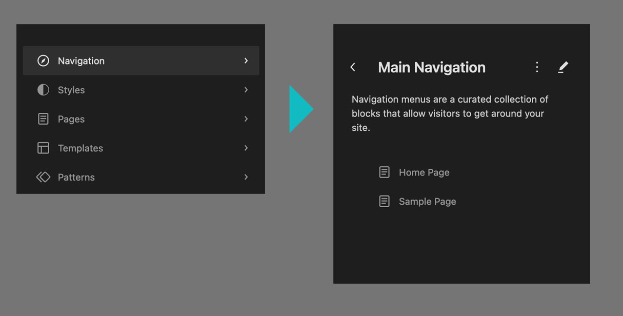
Task: Click the Home Page document icon
Action: coord(385,172)
